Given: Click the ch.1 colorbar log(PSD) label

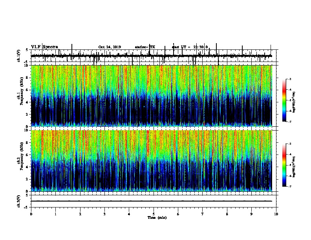Looking at the screenshot, I should (x=294, y=102).
